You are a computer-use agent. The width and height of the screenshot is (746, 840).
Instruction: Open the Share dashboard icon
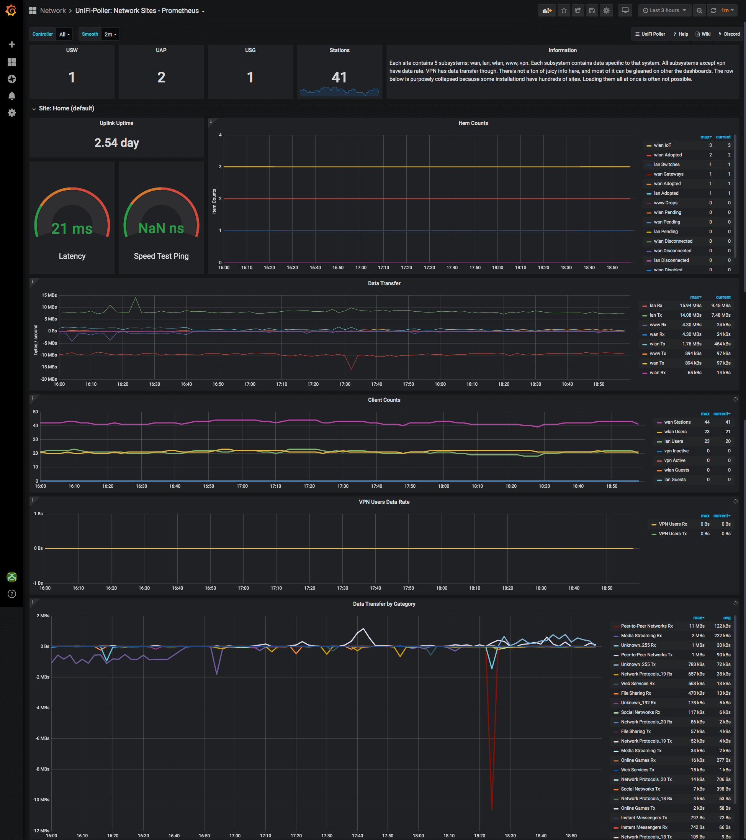point(577,11)
